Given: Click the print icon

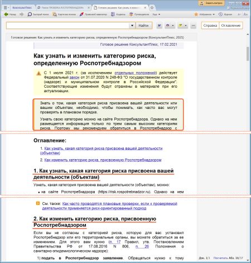Looking at the screenshot, I should [x=168, y=26].
